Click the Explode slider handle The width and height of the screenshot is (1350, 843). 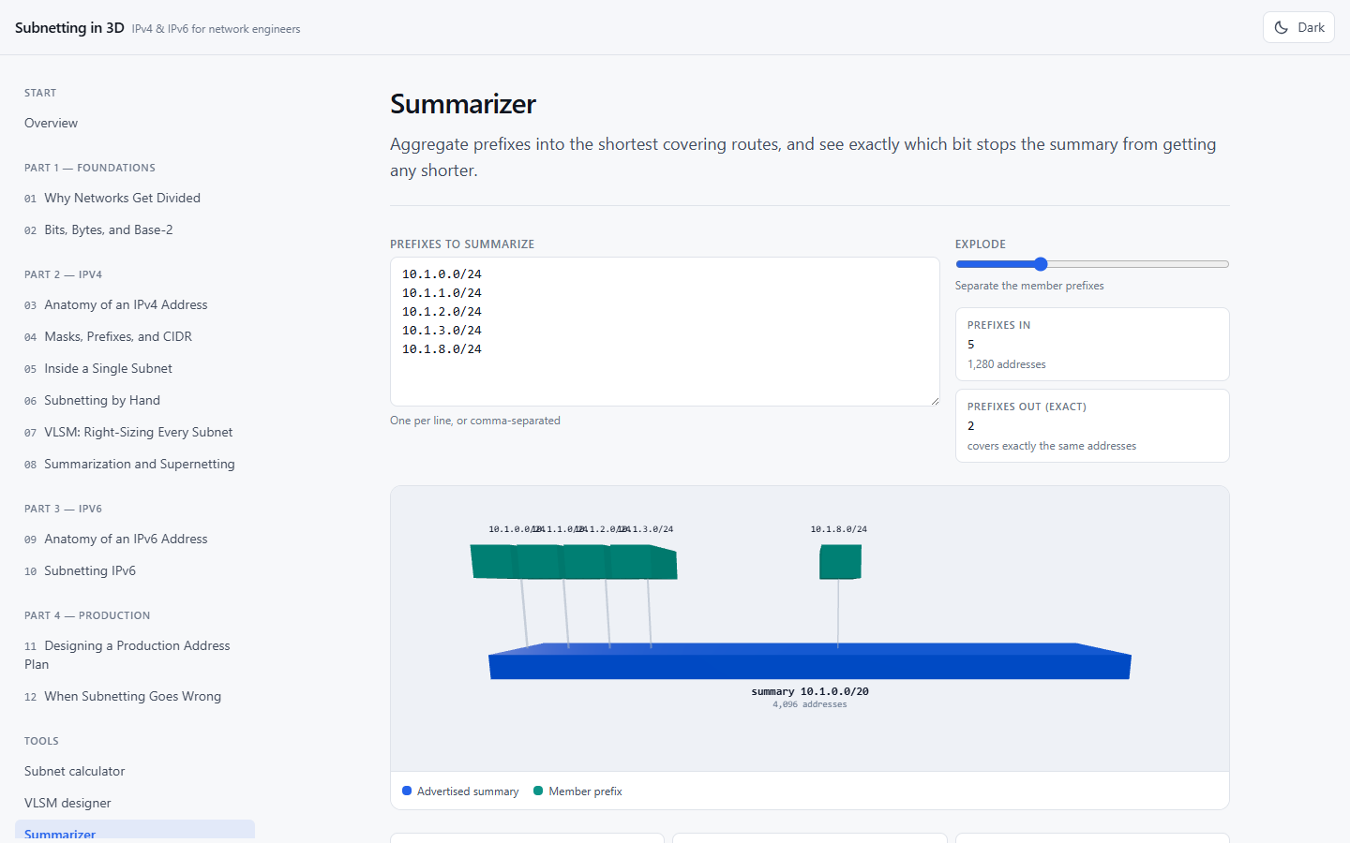(x=1041, y=264)
